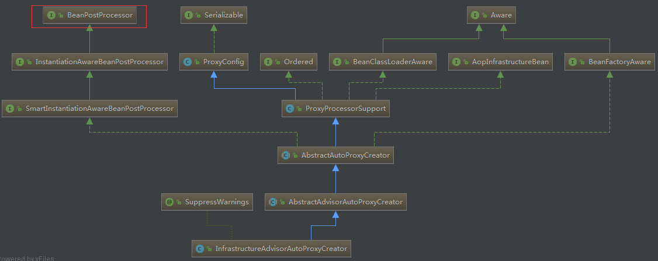Image resolution: width=658 pixels, height=261 pixels.
Task: Click the interface icon on BeanFactoryAware
Action: (x=573, y=62)
